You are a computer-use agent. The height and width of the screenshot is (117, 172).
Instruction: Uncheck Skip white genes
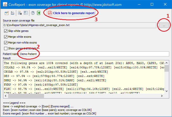[6, 31]
